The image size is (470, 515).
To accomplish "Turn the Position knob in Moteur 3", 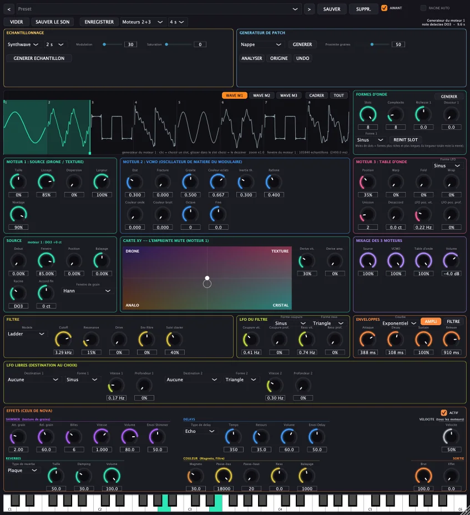I will click(368, 182).
